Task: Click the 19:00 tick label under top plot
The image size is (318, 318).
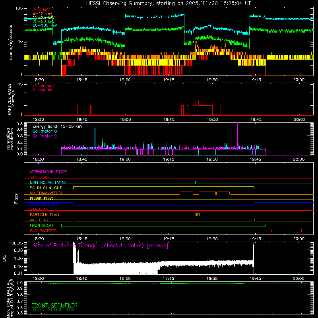Action: [125, 80]
